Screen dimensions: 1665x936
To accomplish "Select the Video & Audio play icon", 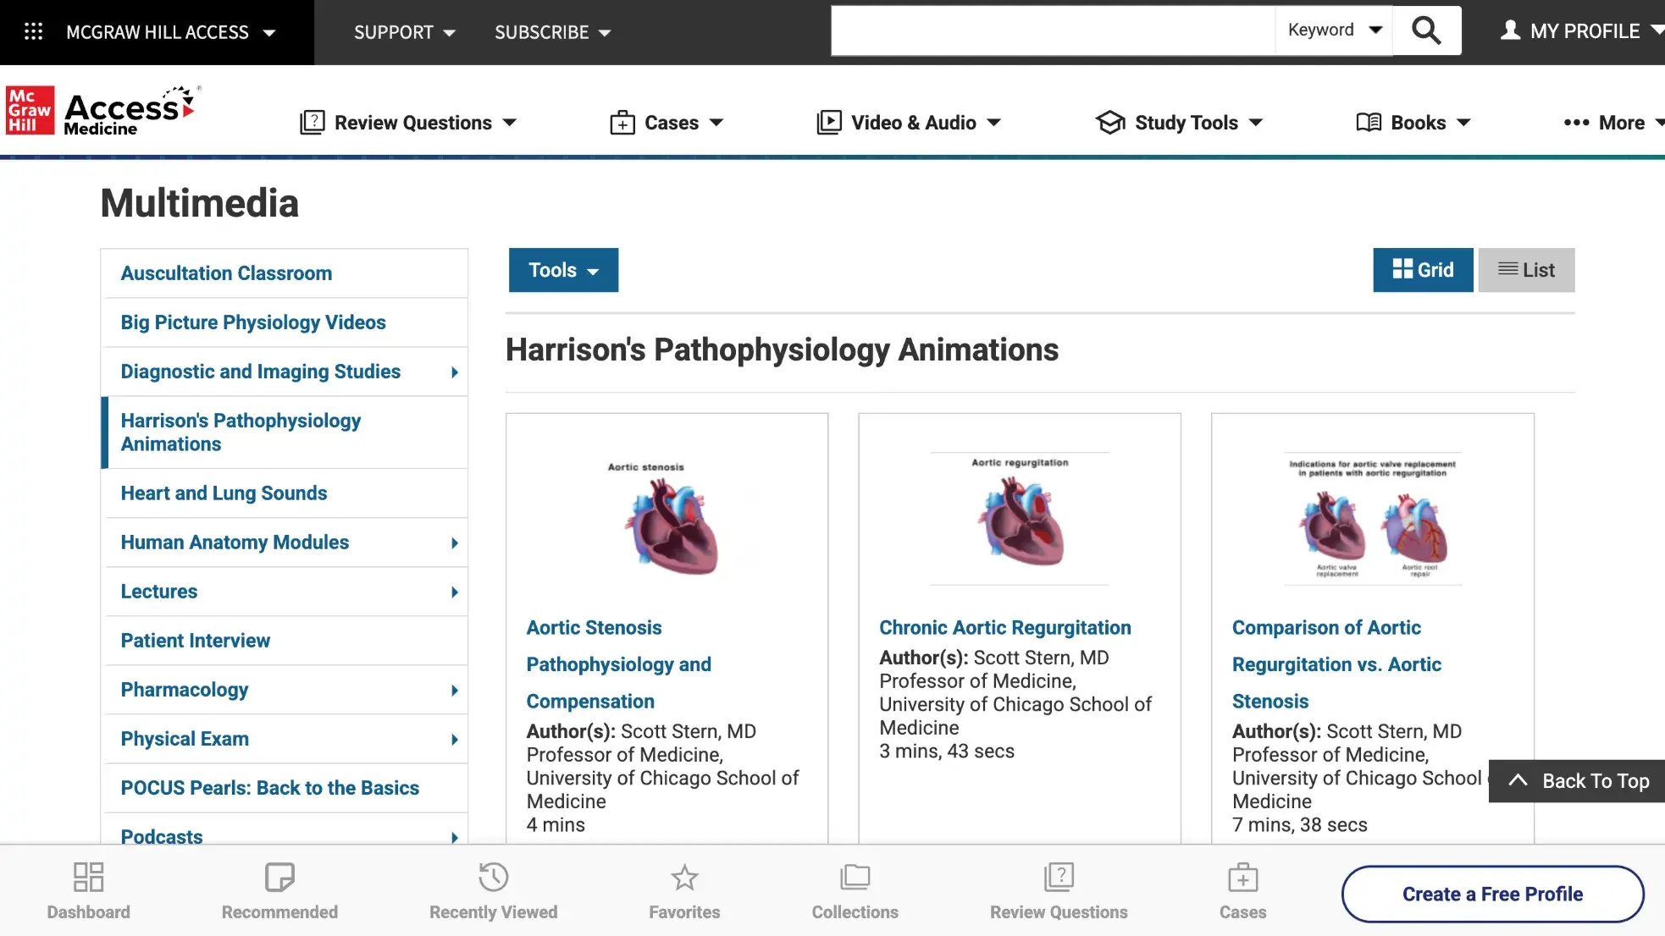I will pyautogui.click(x=829, y=122).
